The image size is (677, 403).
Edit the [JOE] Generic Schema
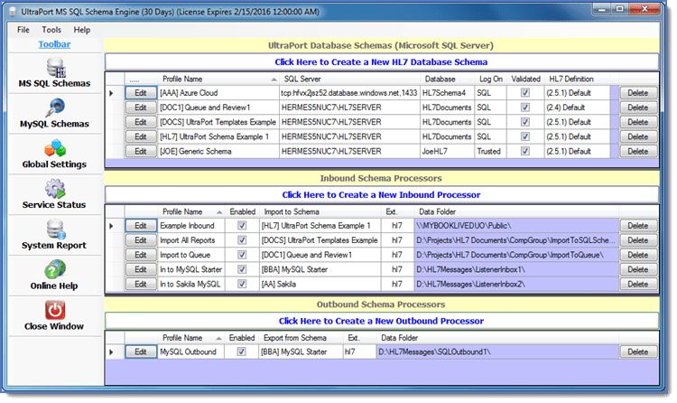141,151
